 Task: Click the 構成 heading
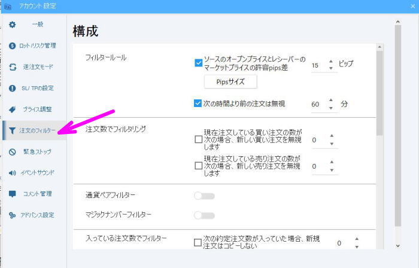[x=86, y=31]
